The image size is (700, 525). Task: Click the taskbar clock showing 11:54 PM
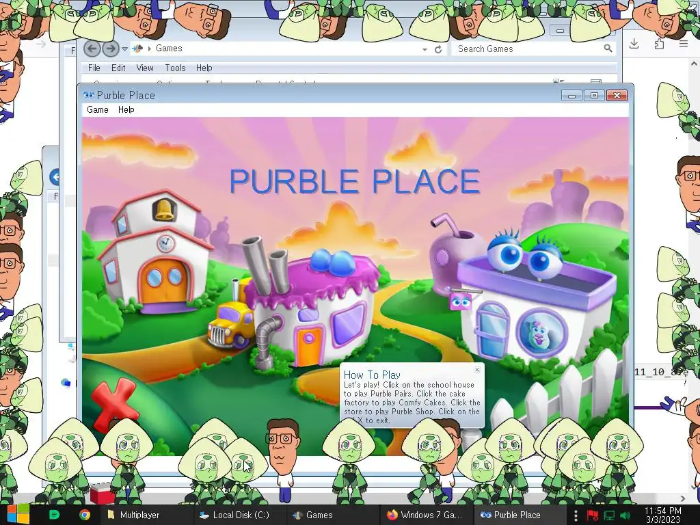663,515
